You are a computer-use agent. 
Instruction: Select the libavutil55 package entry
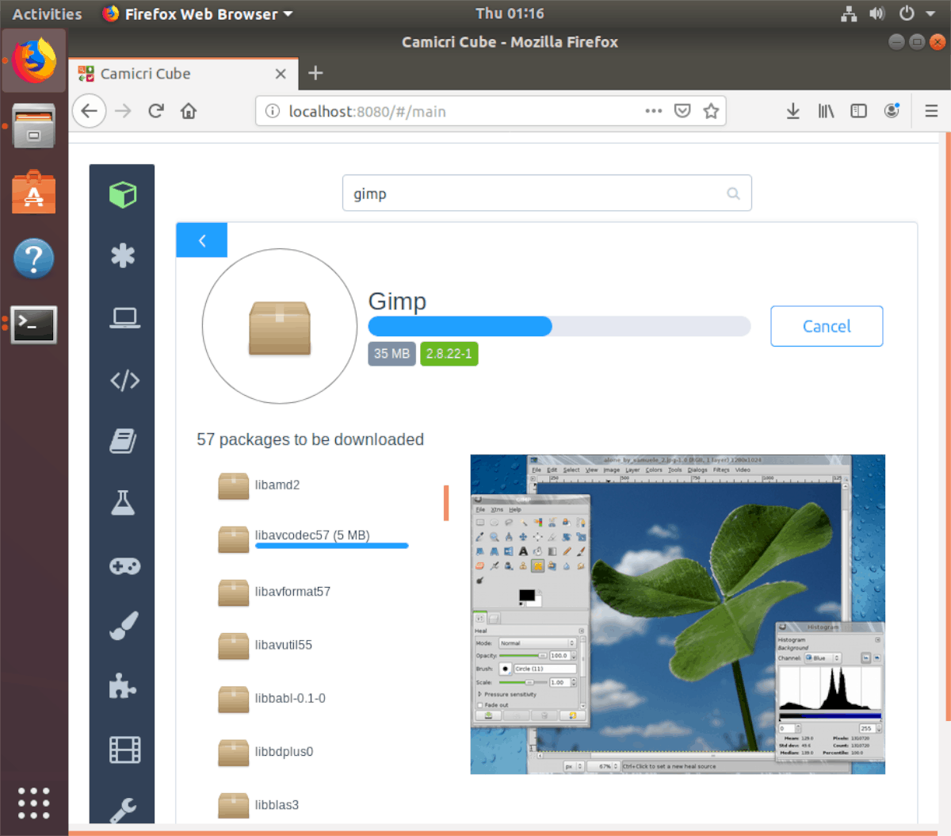265,646
